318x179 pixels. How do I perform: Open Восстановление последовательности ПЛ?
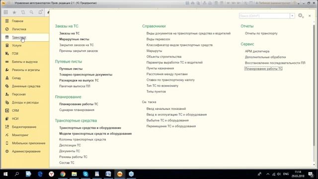point(275,63)
